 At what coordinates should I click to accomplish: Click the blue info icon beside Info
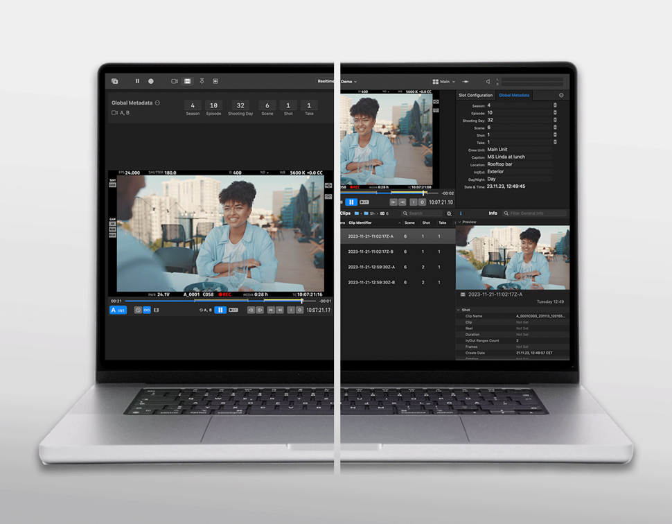pyautogui.click(x=461, y=213)
